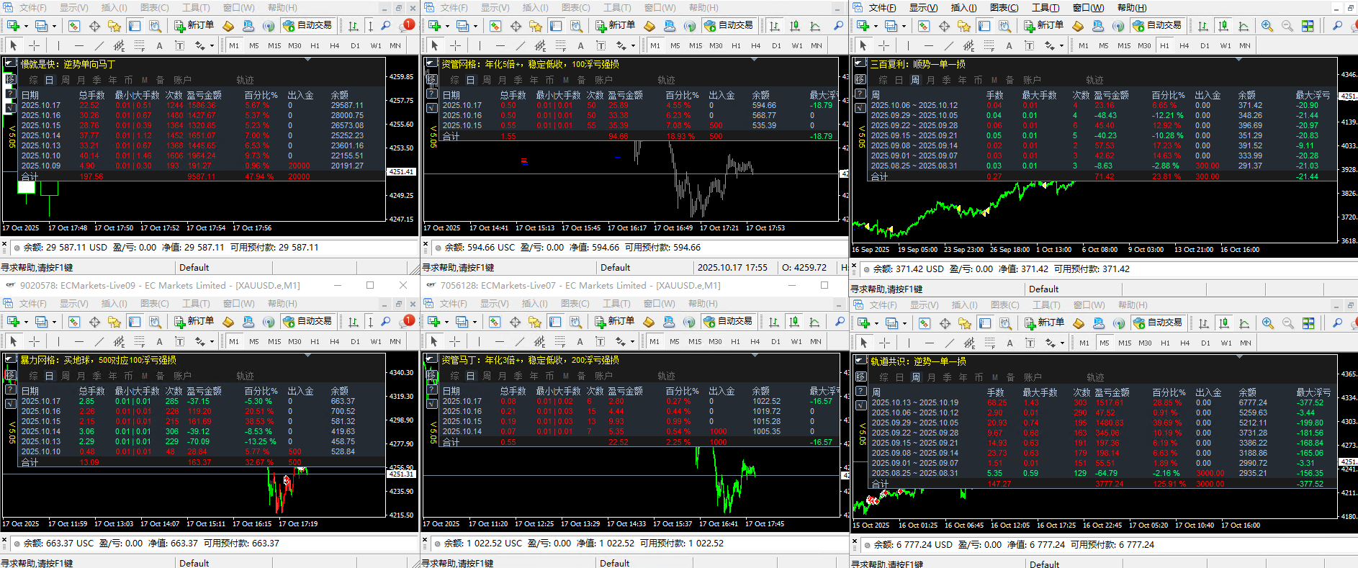
Task: Click the '2025.10.17 17:55' status bar field
Action: click(x=732, y=268)
